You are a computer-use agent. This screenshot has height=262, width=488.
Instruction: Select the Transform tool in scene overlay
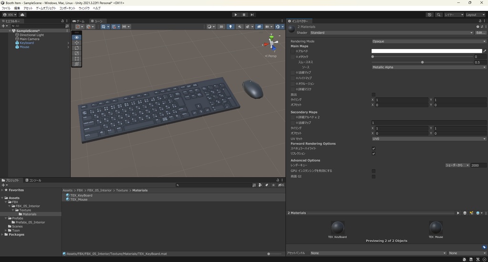tap(77, 64)
